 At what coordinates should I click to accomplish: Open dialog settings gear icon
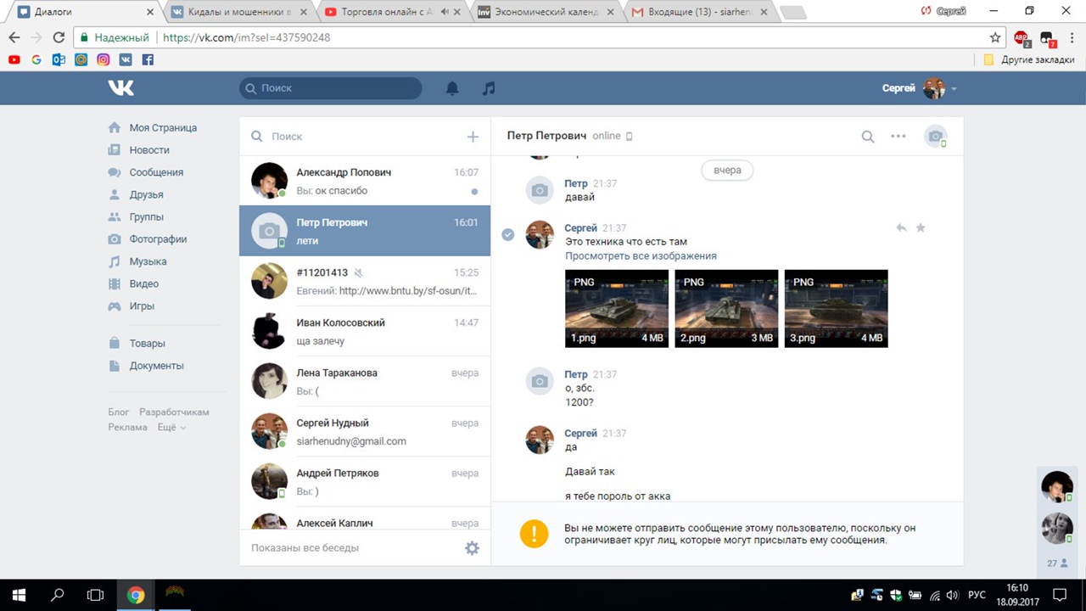point(472,548)
